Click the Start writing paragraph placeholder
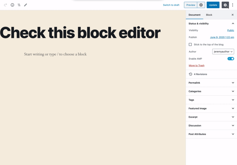This screenshot has width=237, height=165. coord(55,54)
